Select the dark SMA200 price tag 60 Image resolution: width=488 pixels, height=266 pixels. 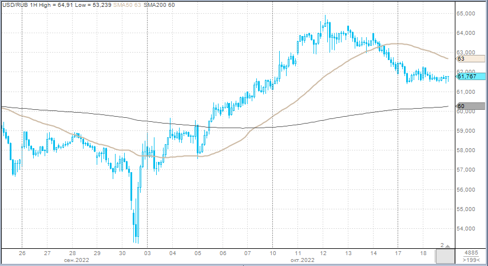tap(470, 106)
